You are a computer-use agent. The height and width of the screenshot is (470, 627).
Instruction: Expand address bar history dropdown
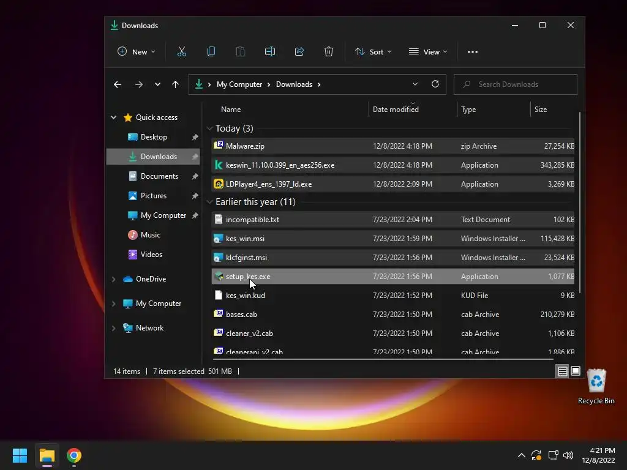tap(415, 84)
